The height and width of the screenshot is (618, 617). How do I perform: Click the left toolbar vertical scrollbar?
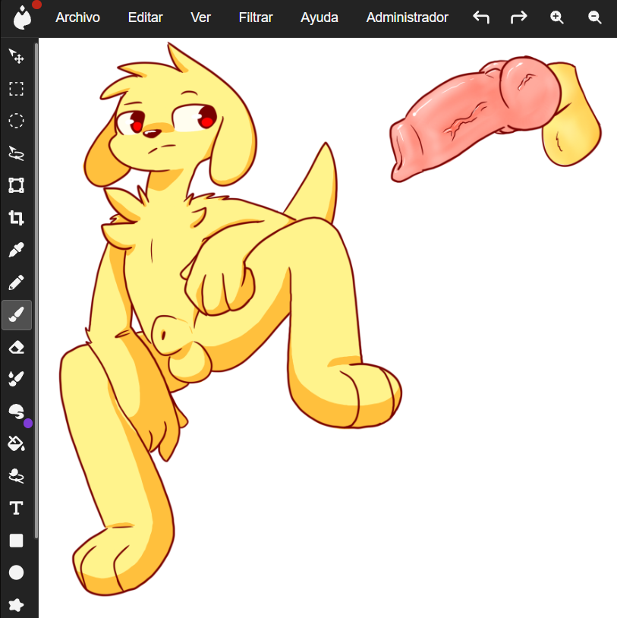pos(36,304)
